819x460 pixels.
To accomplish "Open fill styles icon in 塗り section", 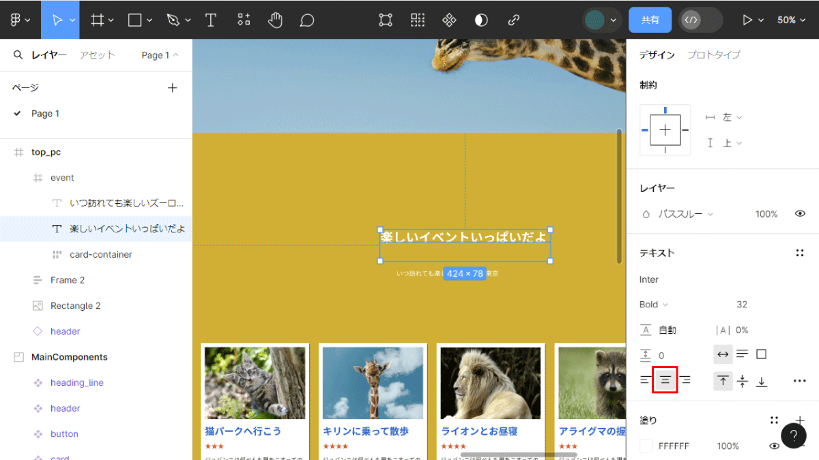I will [774, 420].
